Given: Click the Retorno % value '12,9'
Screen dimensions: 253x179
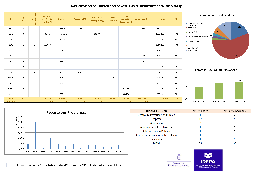Looking at the screenshot, I should (146, 101).
